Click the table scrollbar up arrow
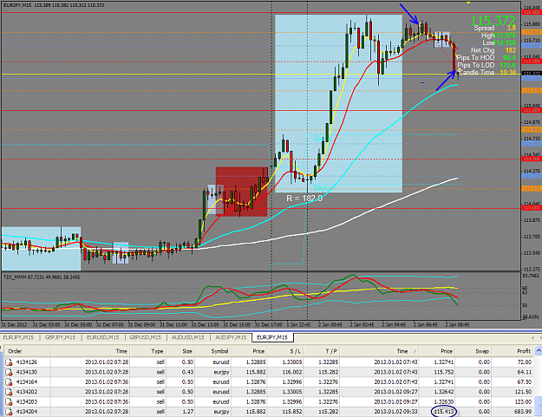 coord(539,351)
